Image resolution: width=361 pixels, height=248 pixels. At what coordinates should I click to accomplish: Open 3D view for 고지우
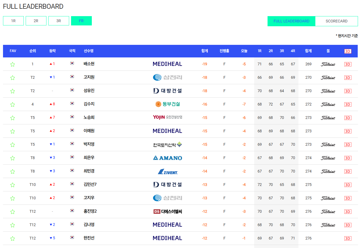348,198
